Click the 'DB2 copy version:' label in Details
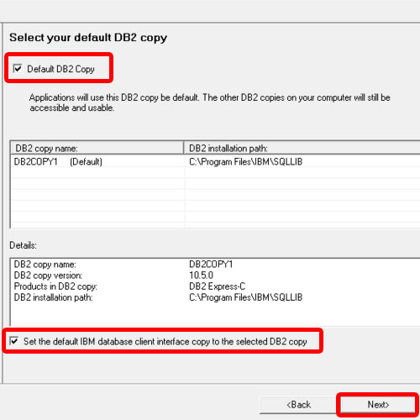Screen dimensions: 420x420 48,276
